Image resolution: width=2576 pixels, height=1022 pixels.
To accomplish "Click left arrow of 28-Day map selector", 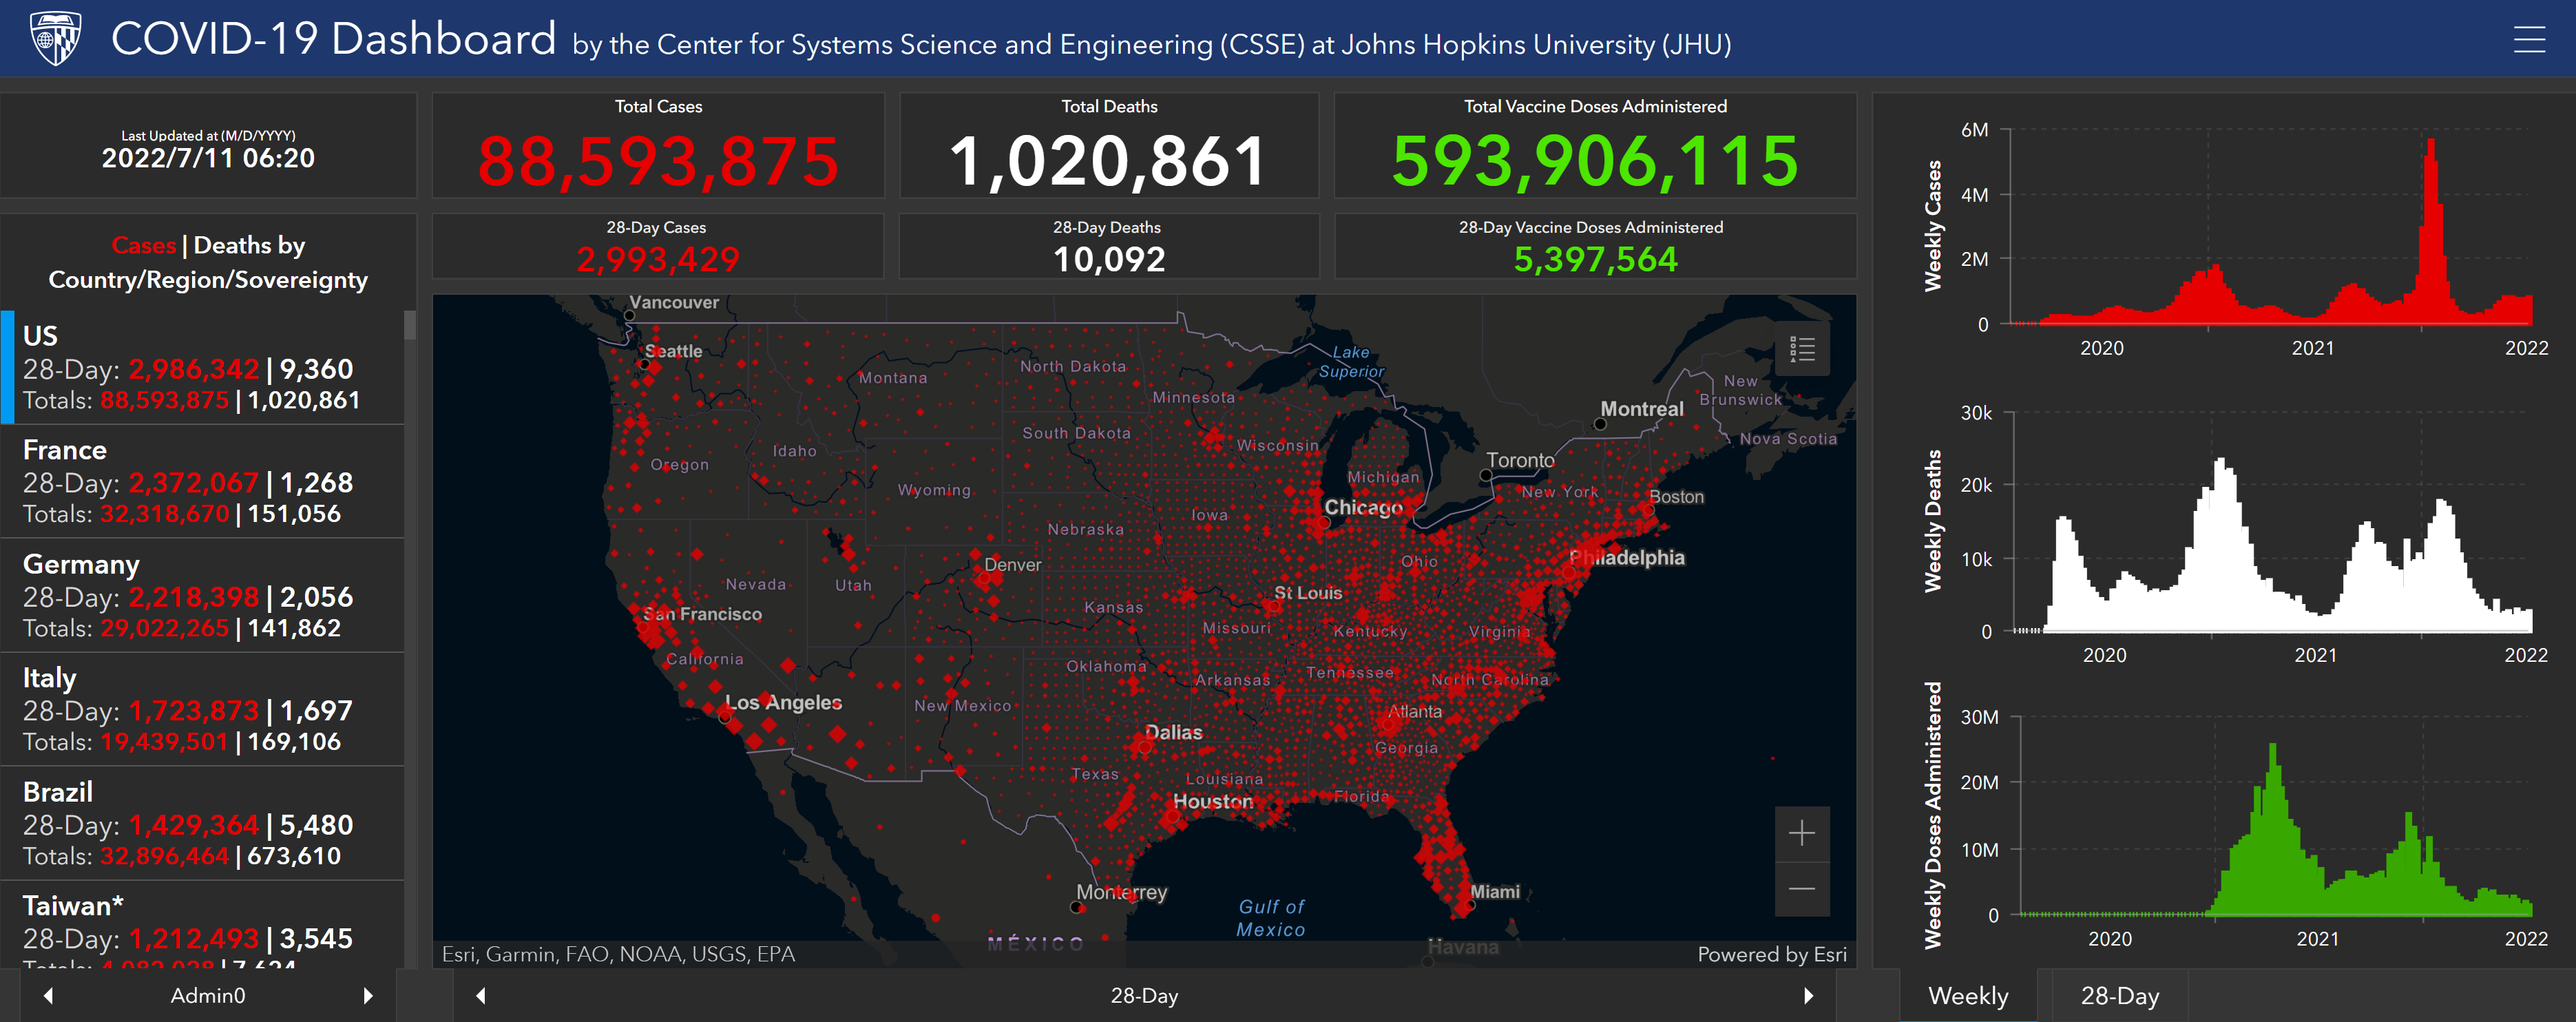I will coord(481,995).
